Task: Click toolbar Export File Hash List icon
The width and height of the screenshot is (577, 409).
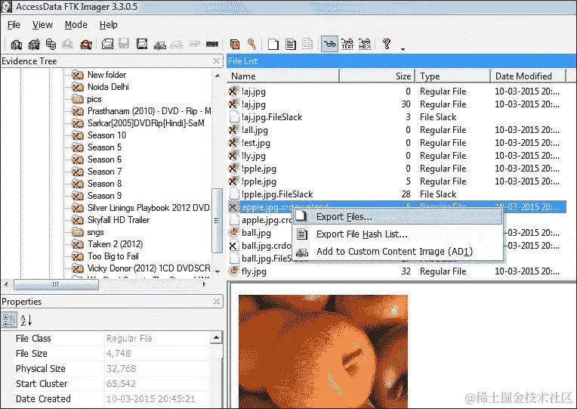Action: pos(291,44)
